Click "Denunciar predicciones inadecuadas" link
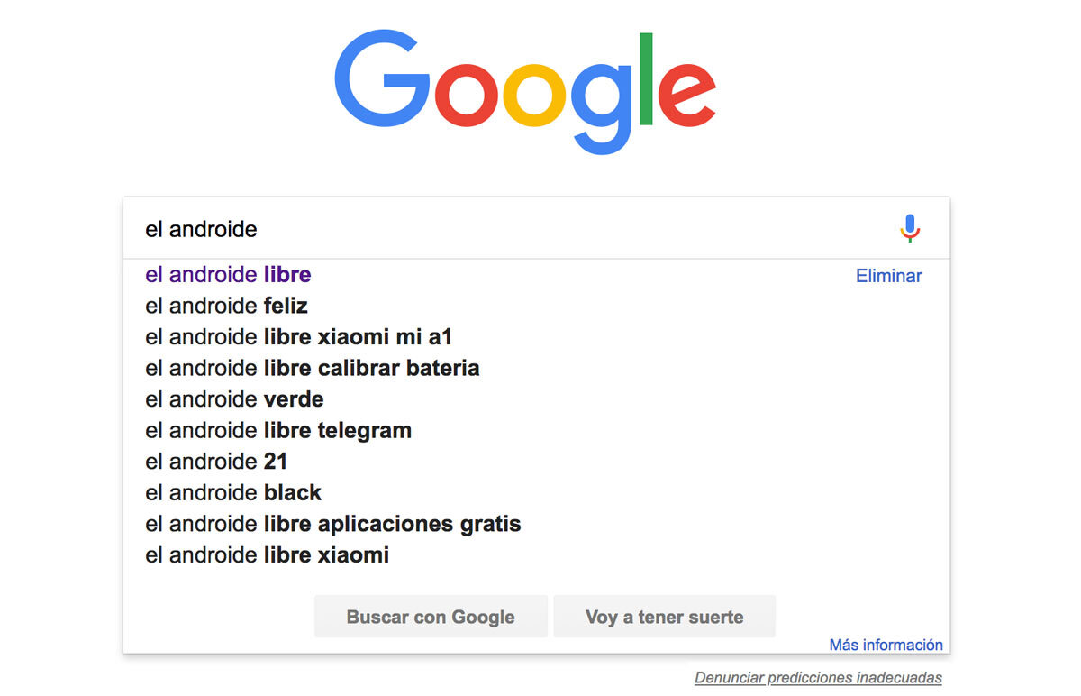1081x696 pixels. pos(818,677)
